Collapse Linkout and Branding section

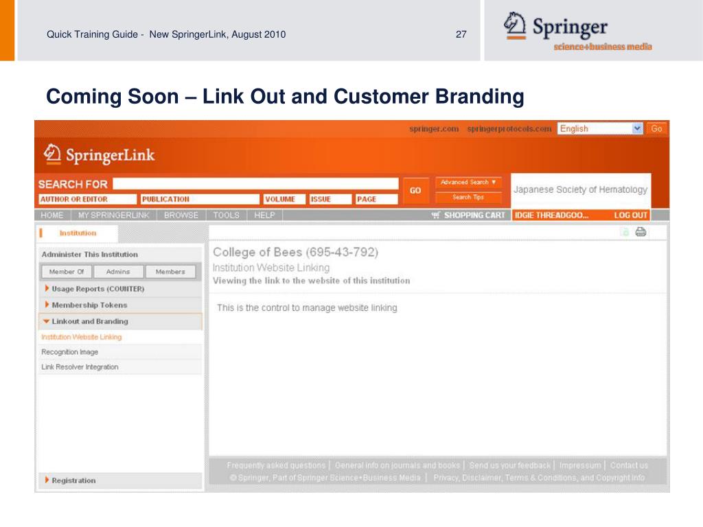coord(120,321)
